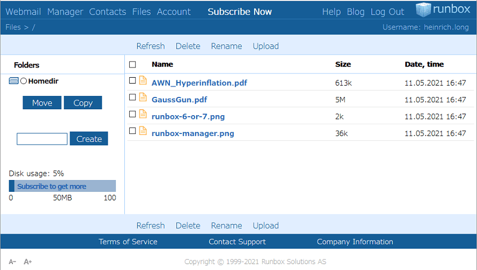This screenshot has width=477, height=270.
Task: Open Company Information link
Action: pos(355,242)
